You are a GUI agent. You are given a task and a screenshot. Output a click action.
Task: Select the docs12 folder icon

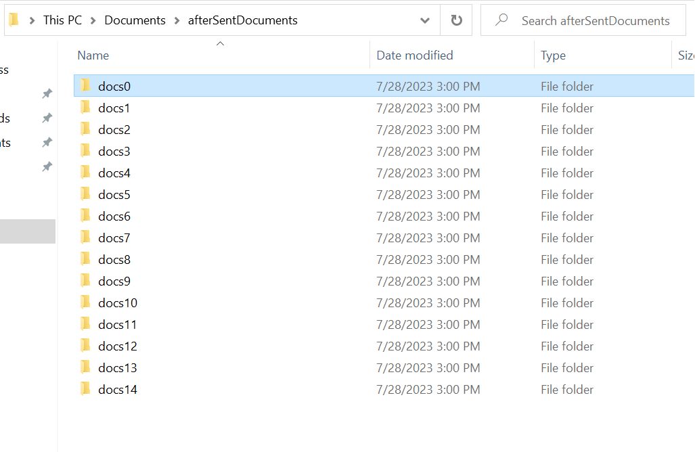pyautogui.click(x=85, y=346)
